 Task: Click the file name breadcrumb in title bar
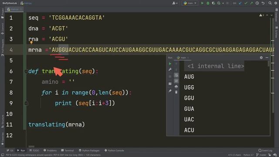coord(26,3)
